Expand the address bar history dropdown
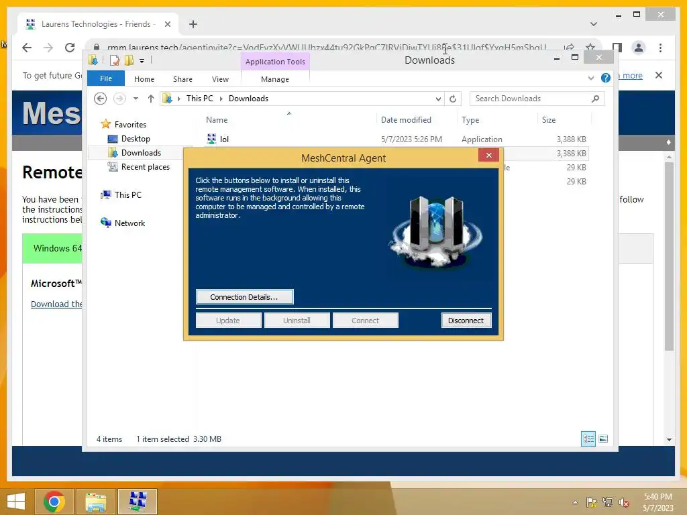This screenshot has width=687, height=515. click(x=438, y=99)
